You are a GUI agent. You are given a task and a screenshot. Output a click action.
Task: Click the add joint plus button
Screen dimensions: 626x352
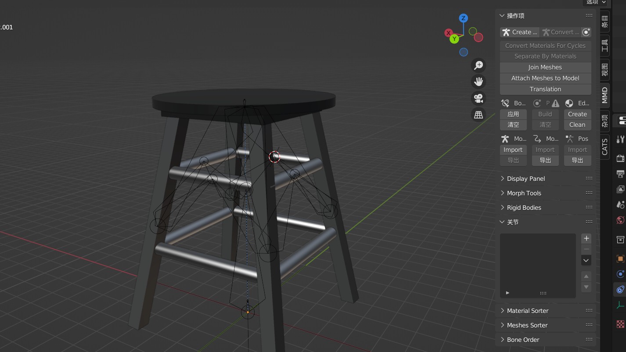[x=586, y=238]
